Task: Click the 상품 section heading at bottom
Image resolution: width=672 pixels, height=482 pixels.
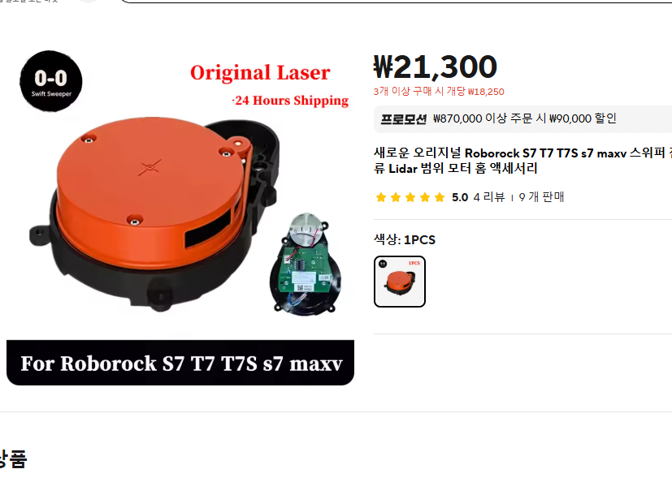Action: click(13, 459)
